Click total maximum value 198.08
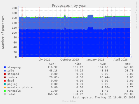The height and width of the screenshot is (104, 139). point(128,94)
